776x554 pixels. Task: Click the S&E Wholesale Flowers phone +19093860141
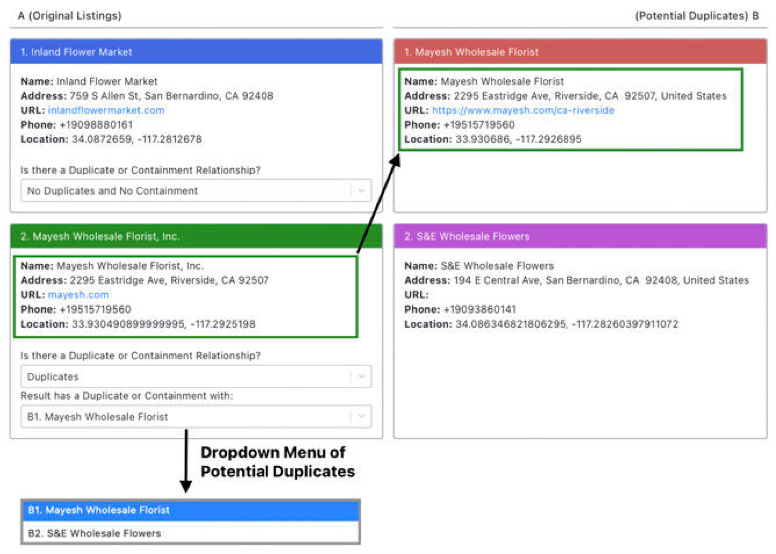pyautogui.click(x=479, y=309)
